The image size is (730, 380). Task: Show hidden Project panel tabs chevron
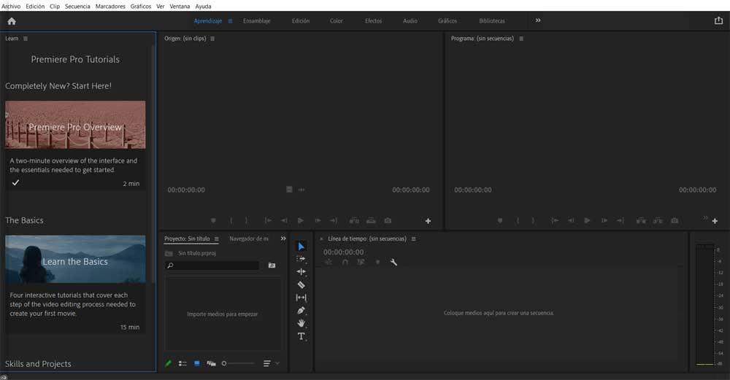click(283, 239)
